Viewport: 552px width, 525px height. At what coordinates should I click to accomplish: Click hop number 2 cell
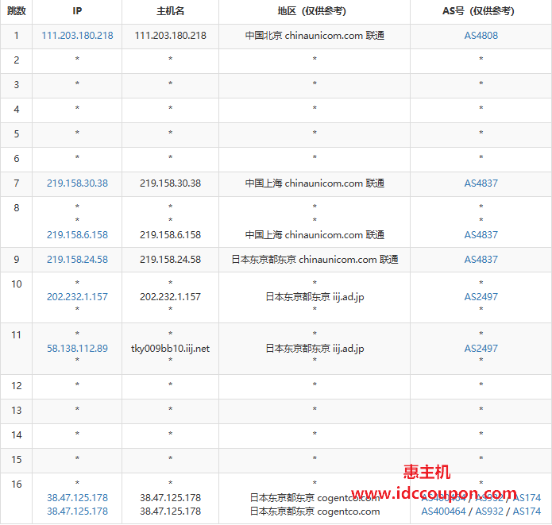tap(16, 60)
